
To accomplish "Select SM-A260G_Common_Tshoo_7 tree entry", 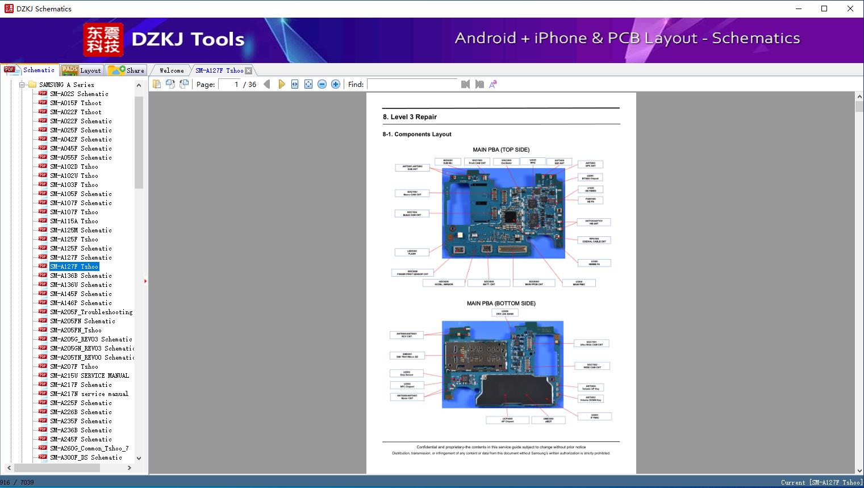I will point(89,448).
